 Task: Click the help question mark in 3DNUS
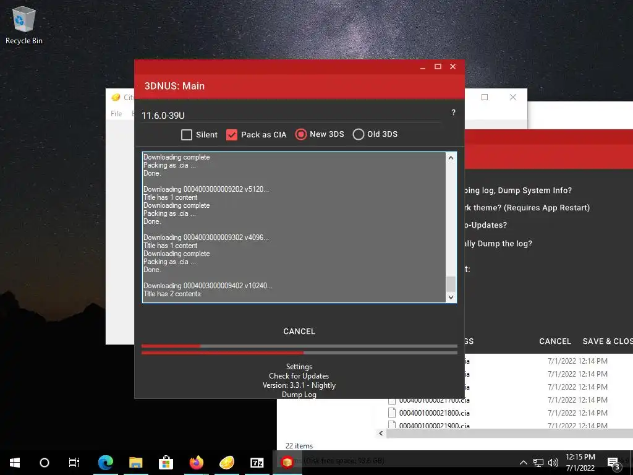point(453,113)
